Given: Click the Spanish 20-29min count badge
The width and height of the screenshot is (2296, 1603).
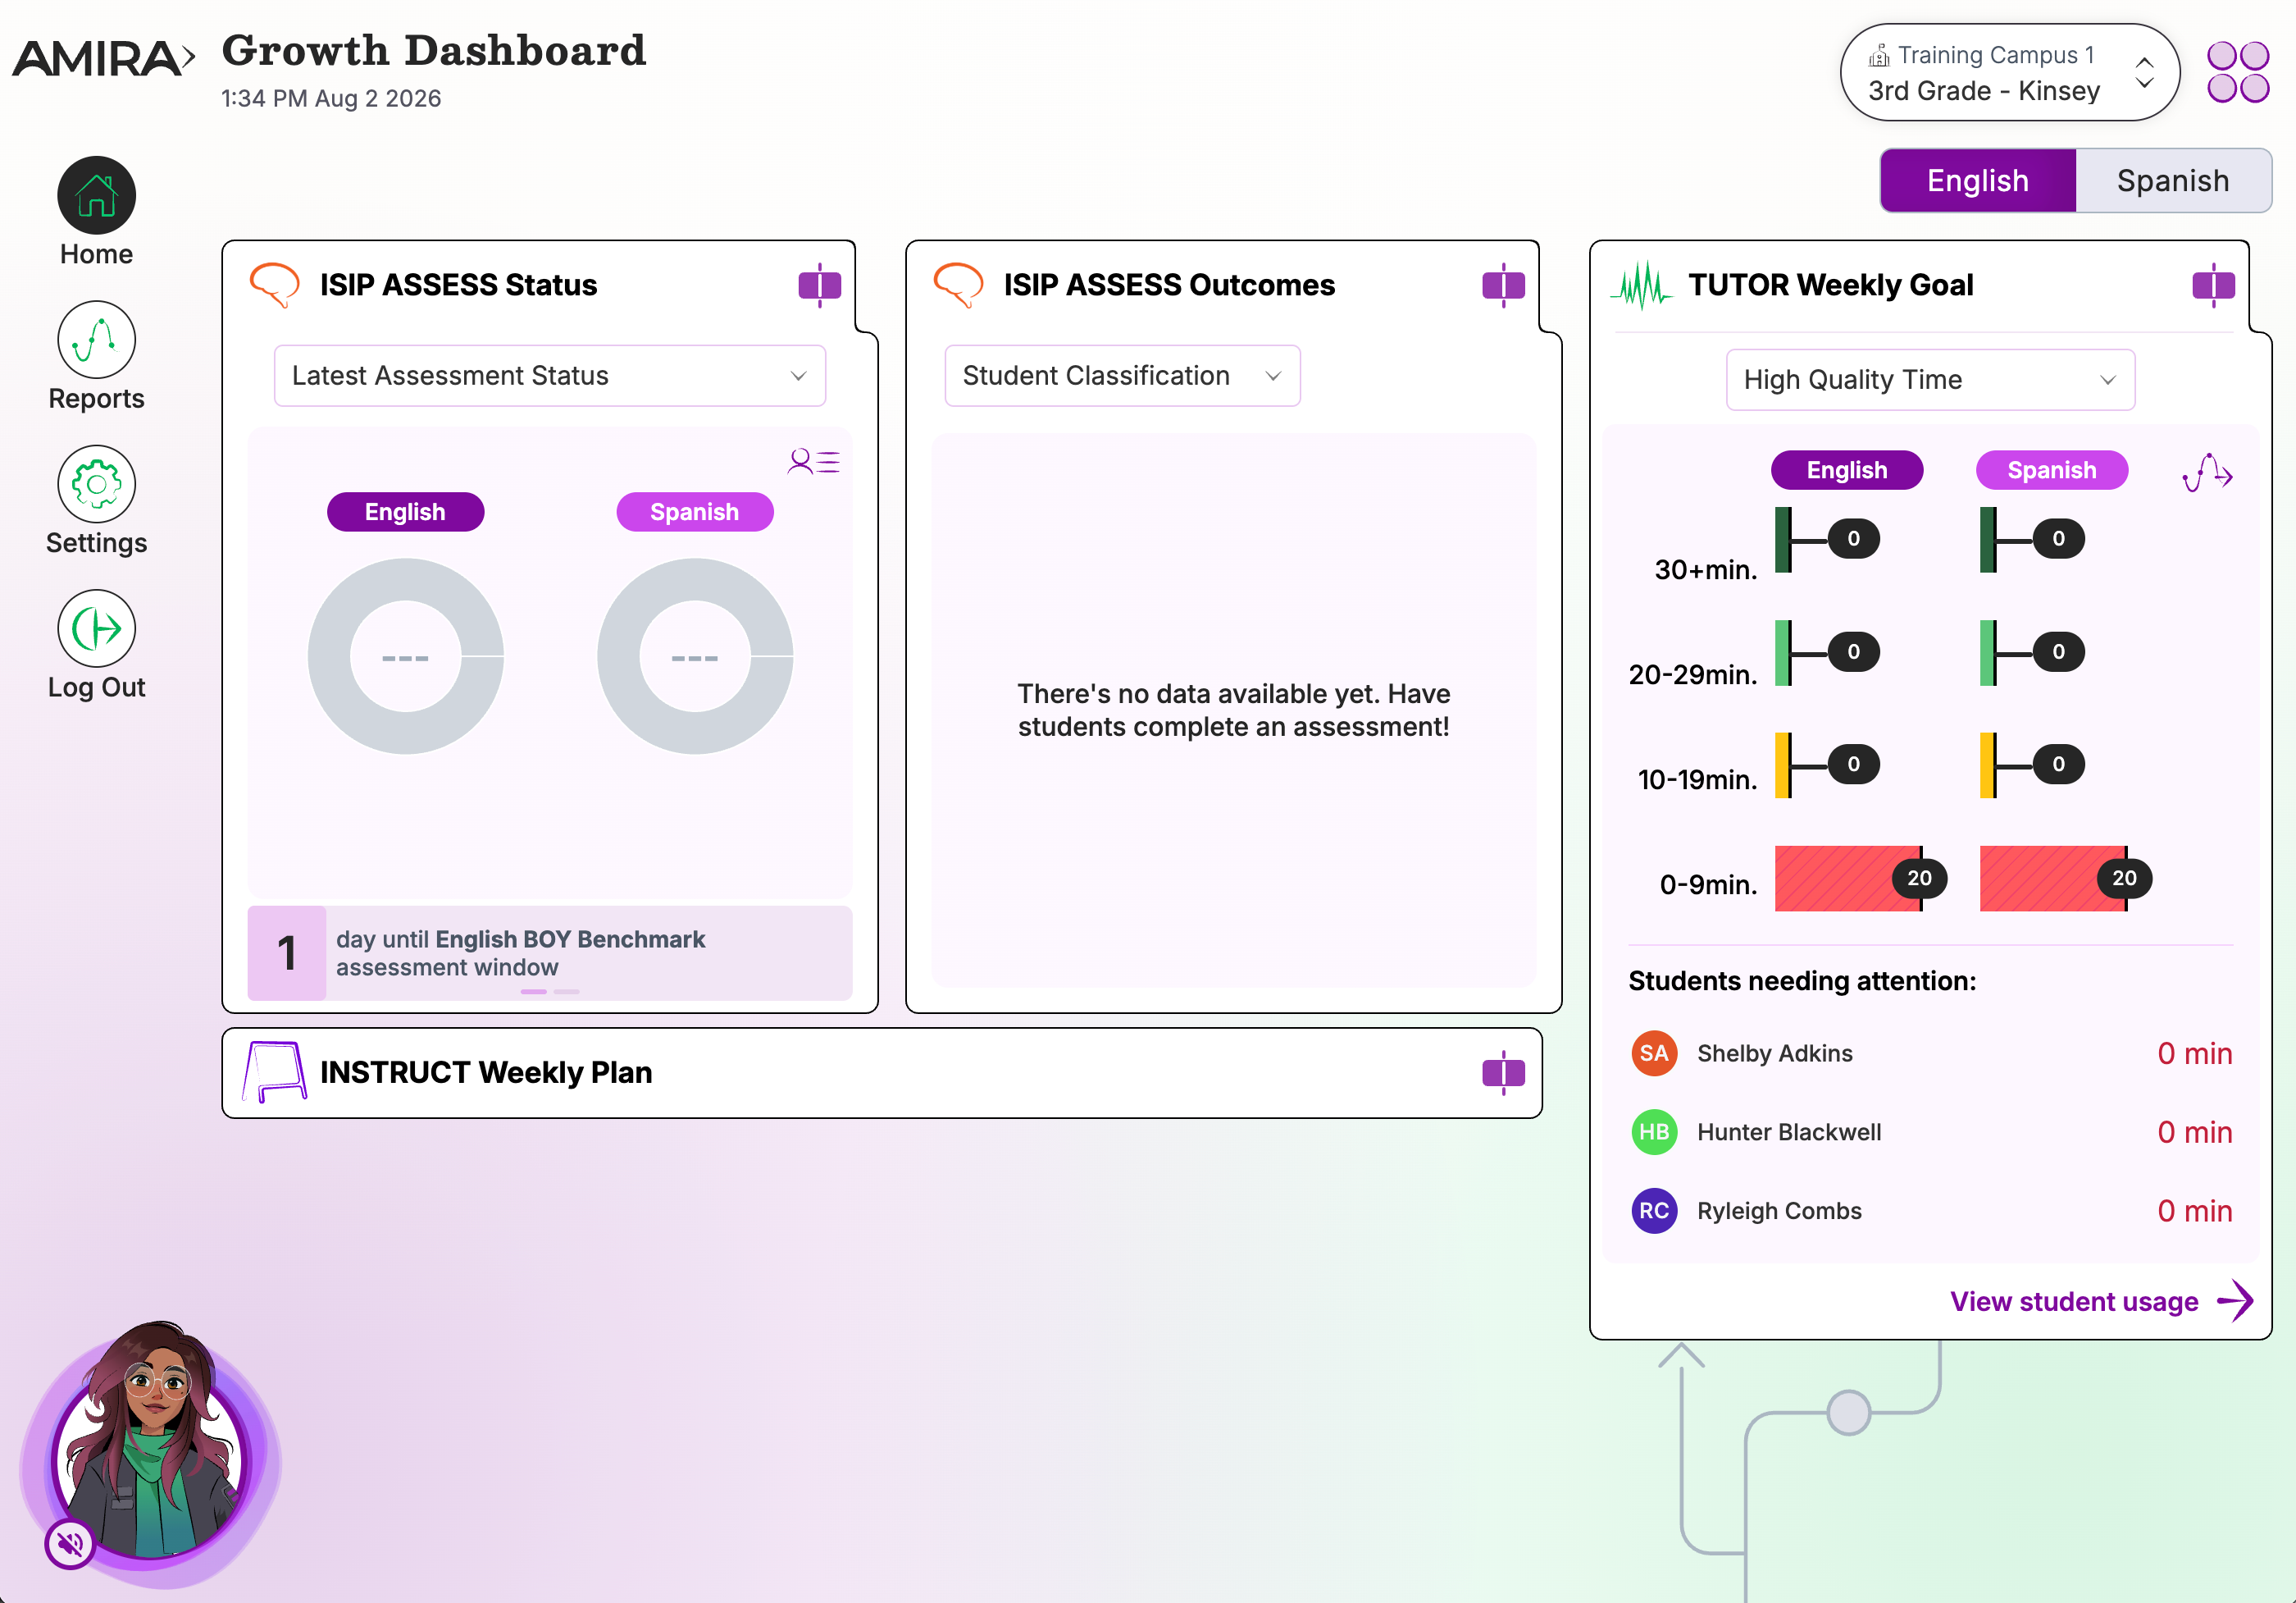Looking at the screenshot, I should tap(2059, 652).
